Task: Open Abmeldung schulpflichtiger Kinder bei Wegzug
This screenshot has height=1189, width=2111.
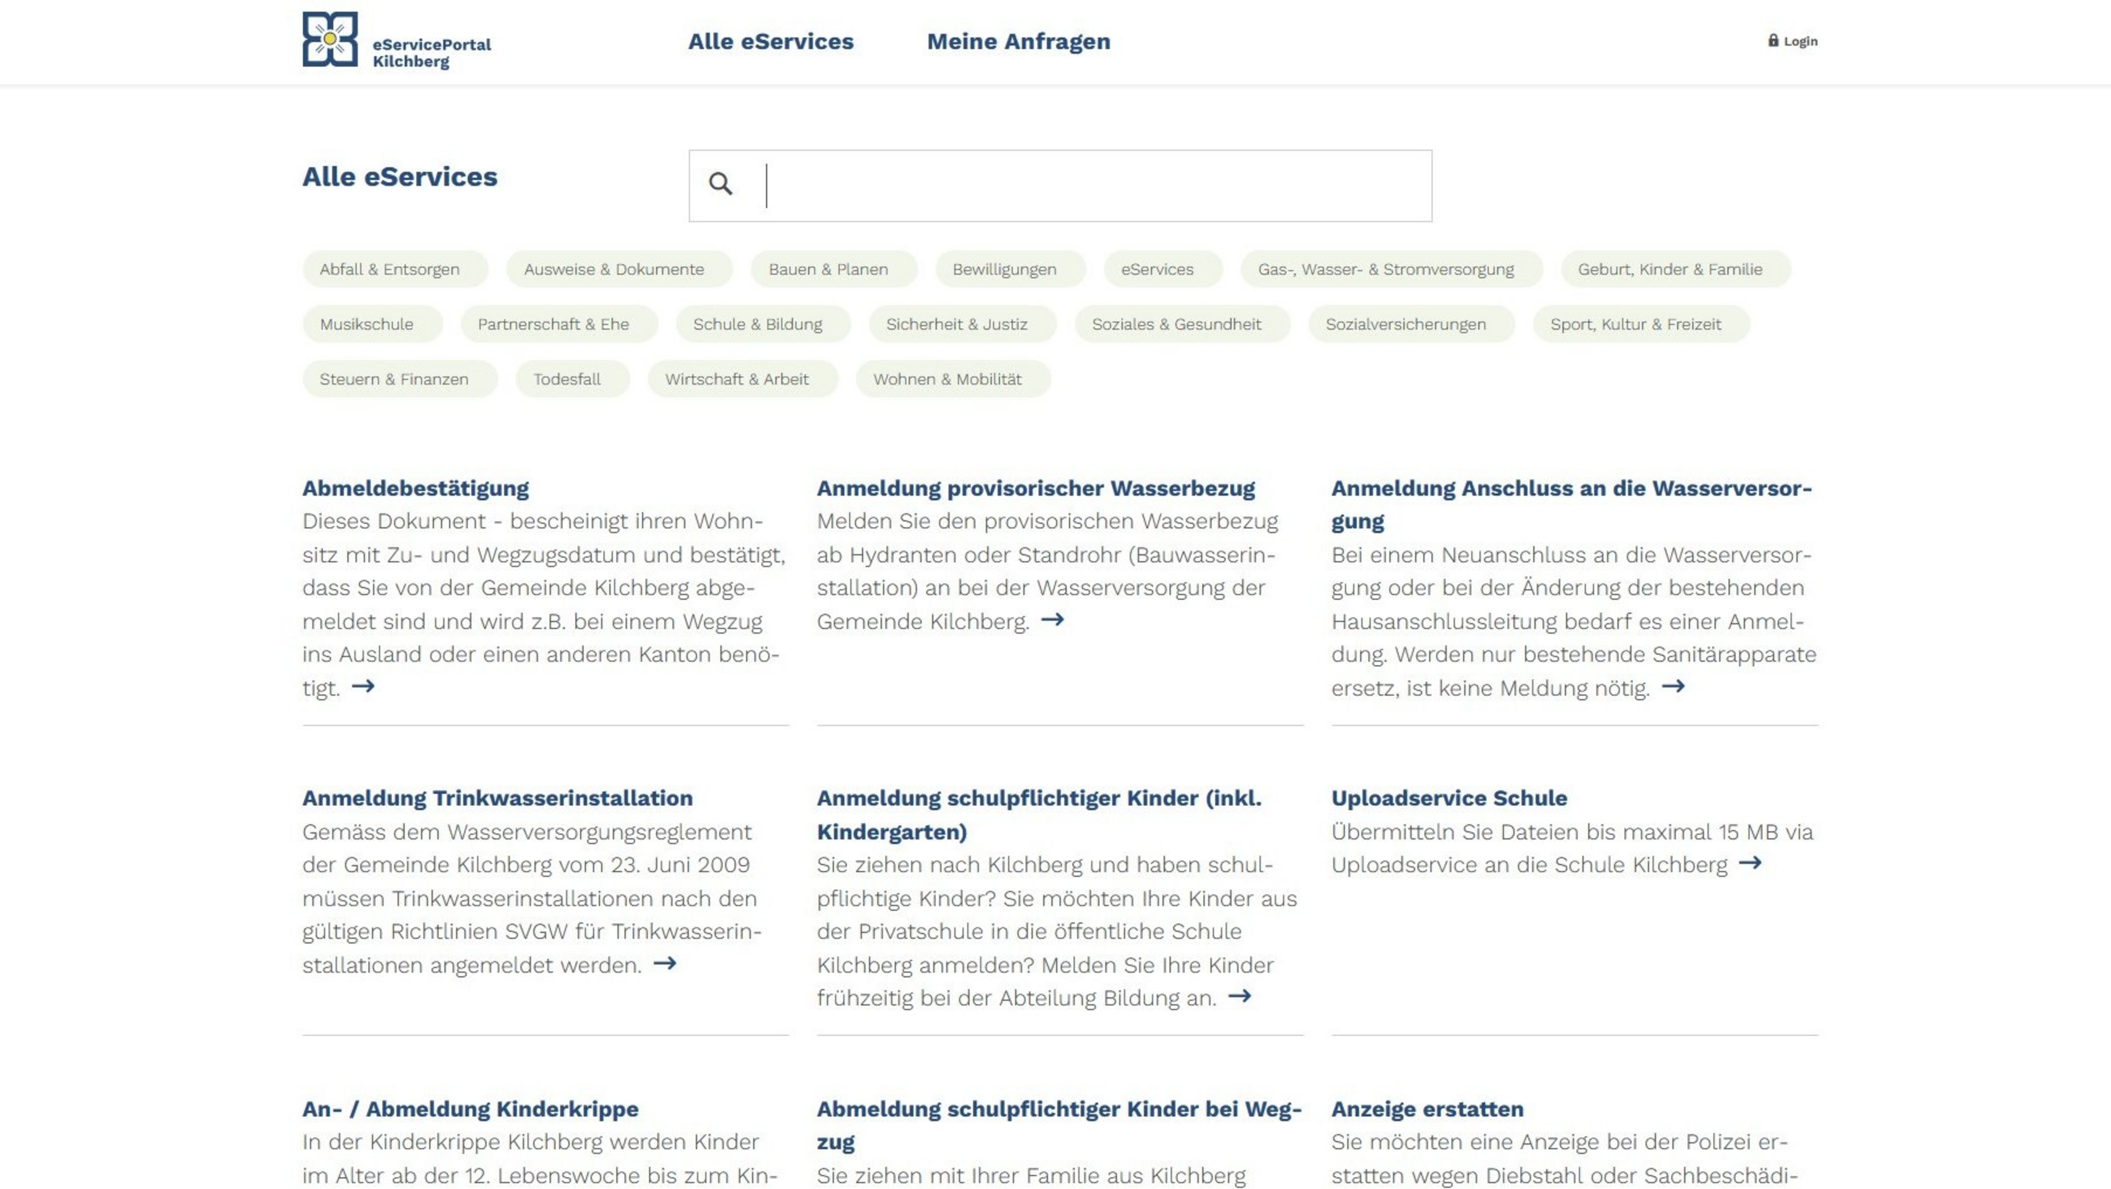Action: click(1059, 1125)
